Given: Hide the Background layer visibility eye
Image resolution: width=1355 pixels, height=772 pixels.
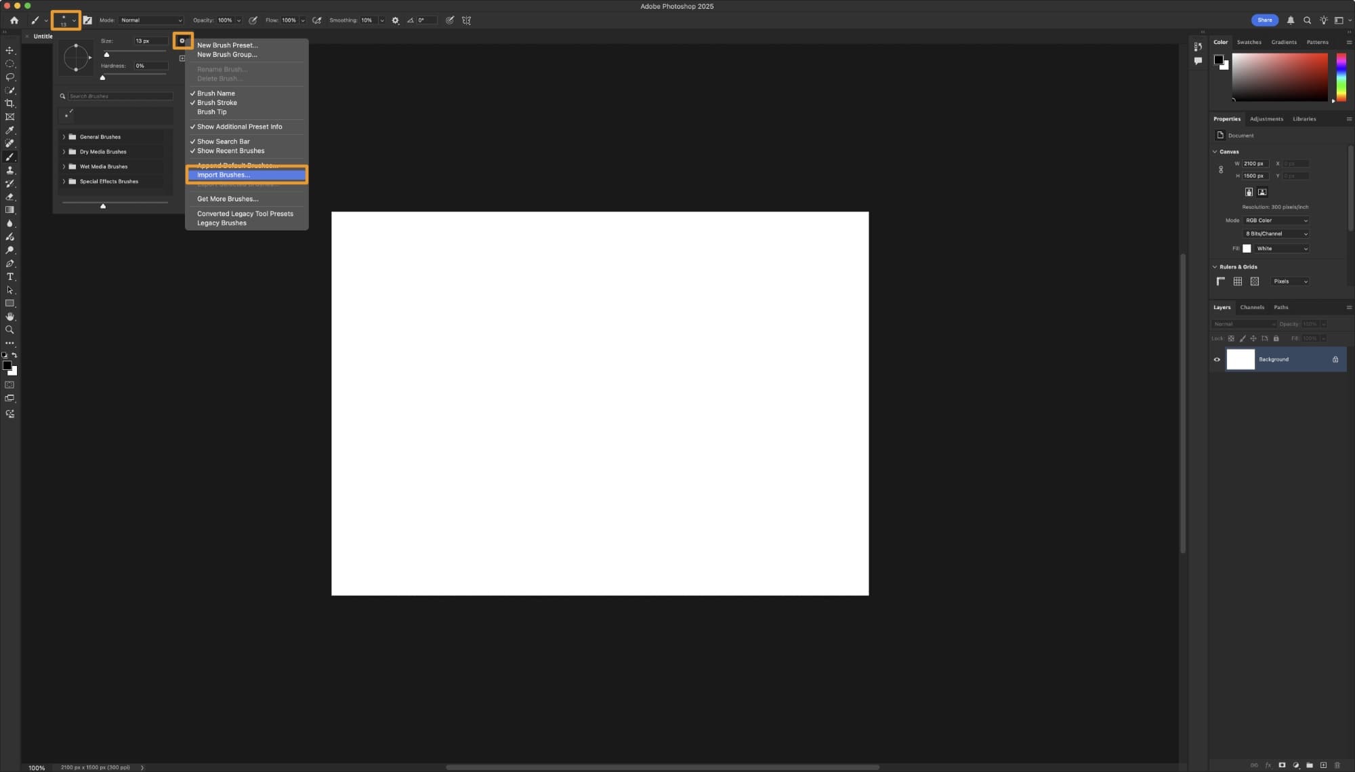Looking at the screenshot, I should [1217, 360].
